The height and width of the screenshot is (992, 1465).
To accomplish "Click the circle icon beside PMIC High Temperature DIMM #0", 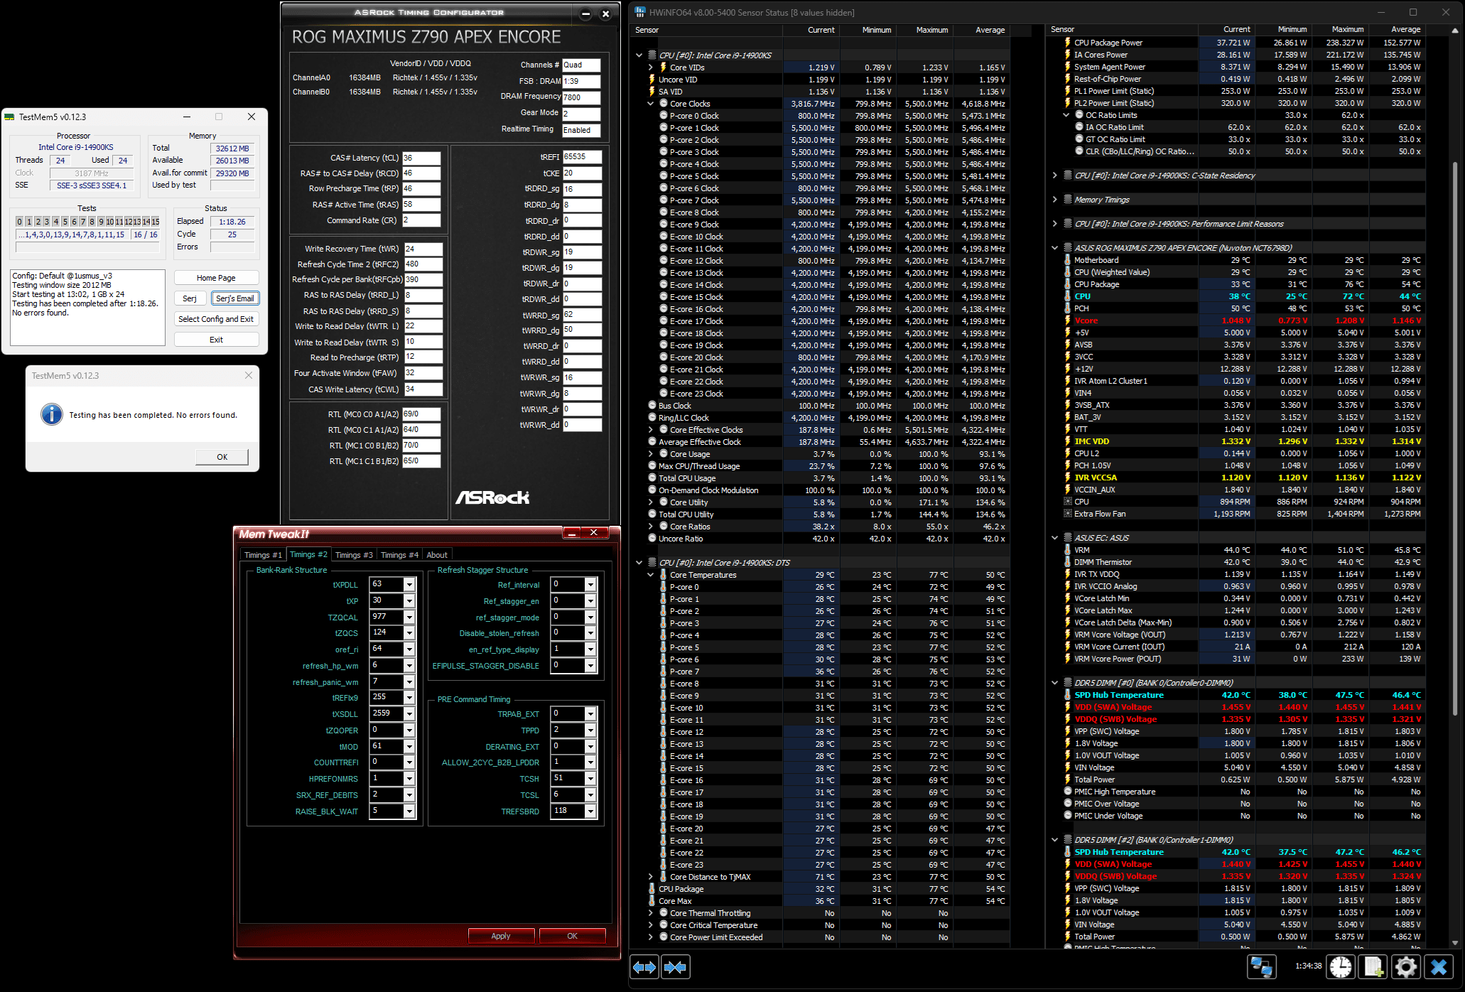I will coord(1067,792).
